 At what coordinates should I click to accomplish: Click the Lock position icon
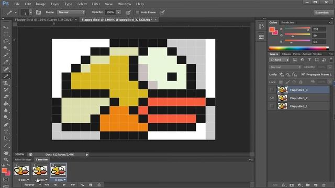[294, 82]
